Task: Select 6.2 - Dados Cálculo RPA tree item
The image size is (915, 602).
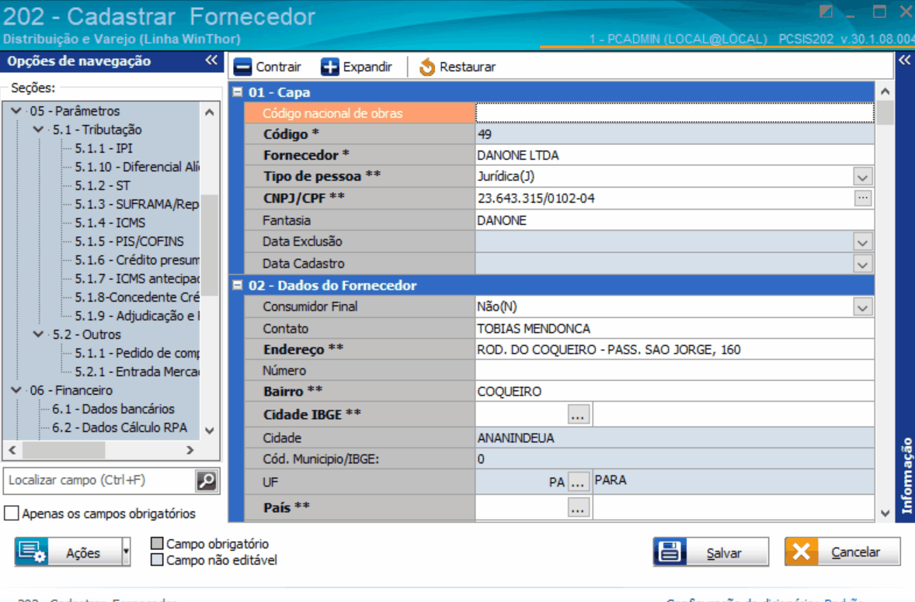Action: (x=120, y=427)
